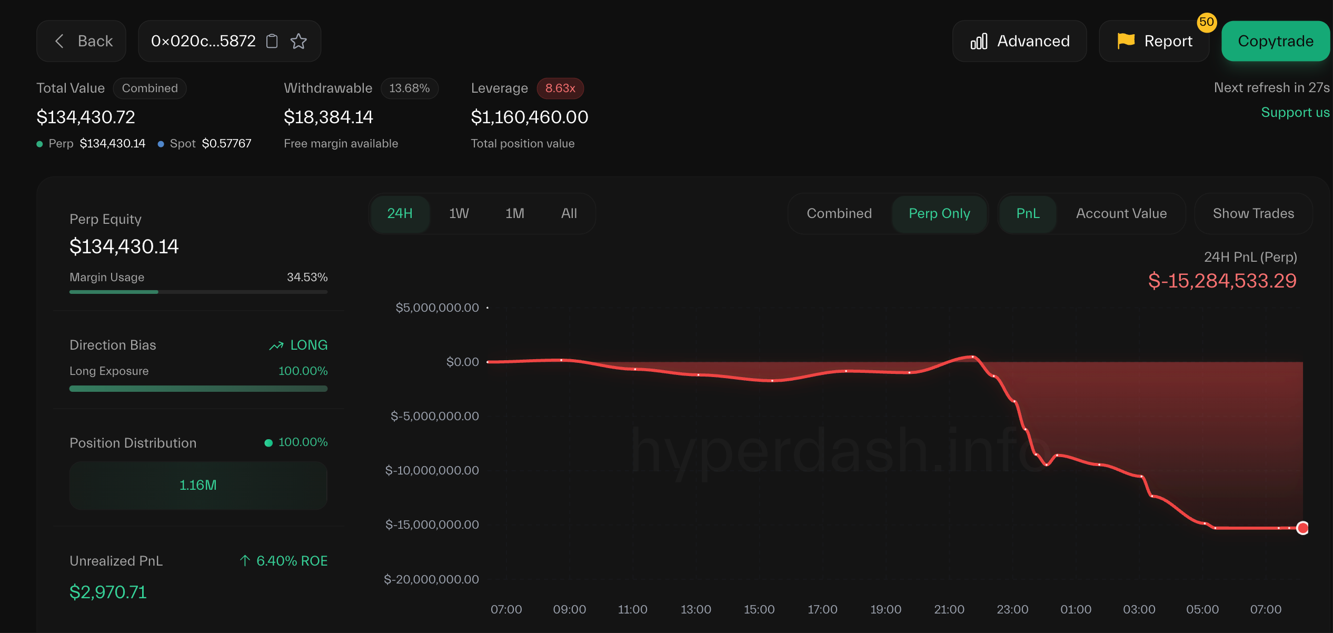The image size is (1333, 633).
Task: Click the red chart endpoint marker
Action: [1302, 528]
